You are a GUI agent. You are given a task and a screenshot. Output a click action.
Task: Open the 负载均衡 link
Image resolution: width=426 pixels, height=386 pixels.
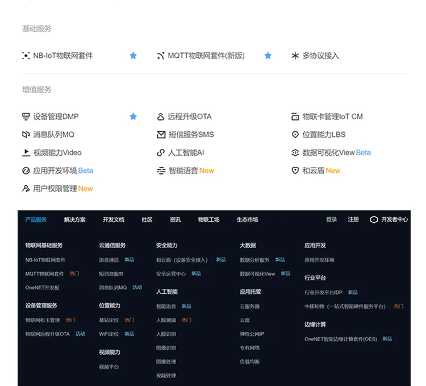250,362
